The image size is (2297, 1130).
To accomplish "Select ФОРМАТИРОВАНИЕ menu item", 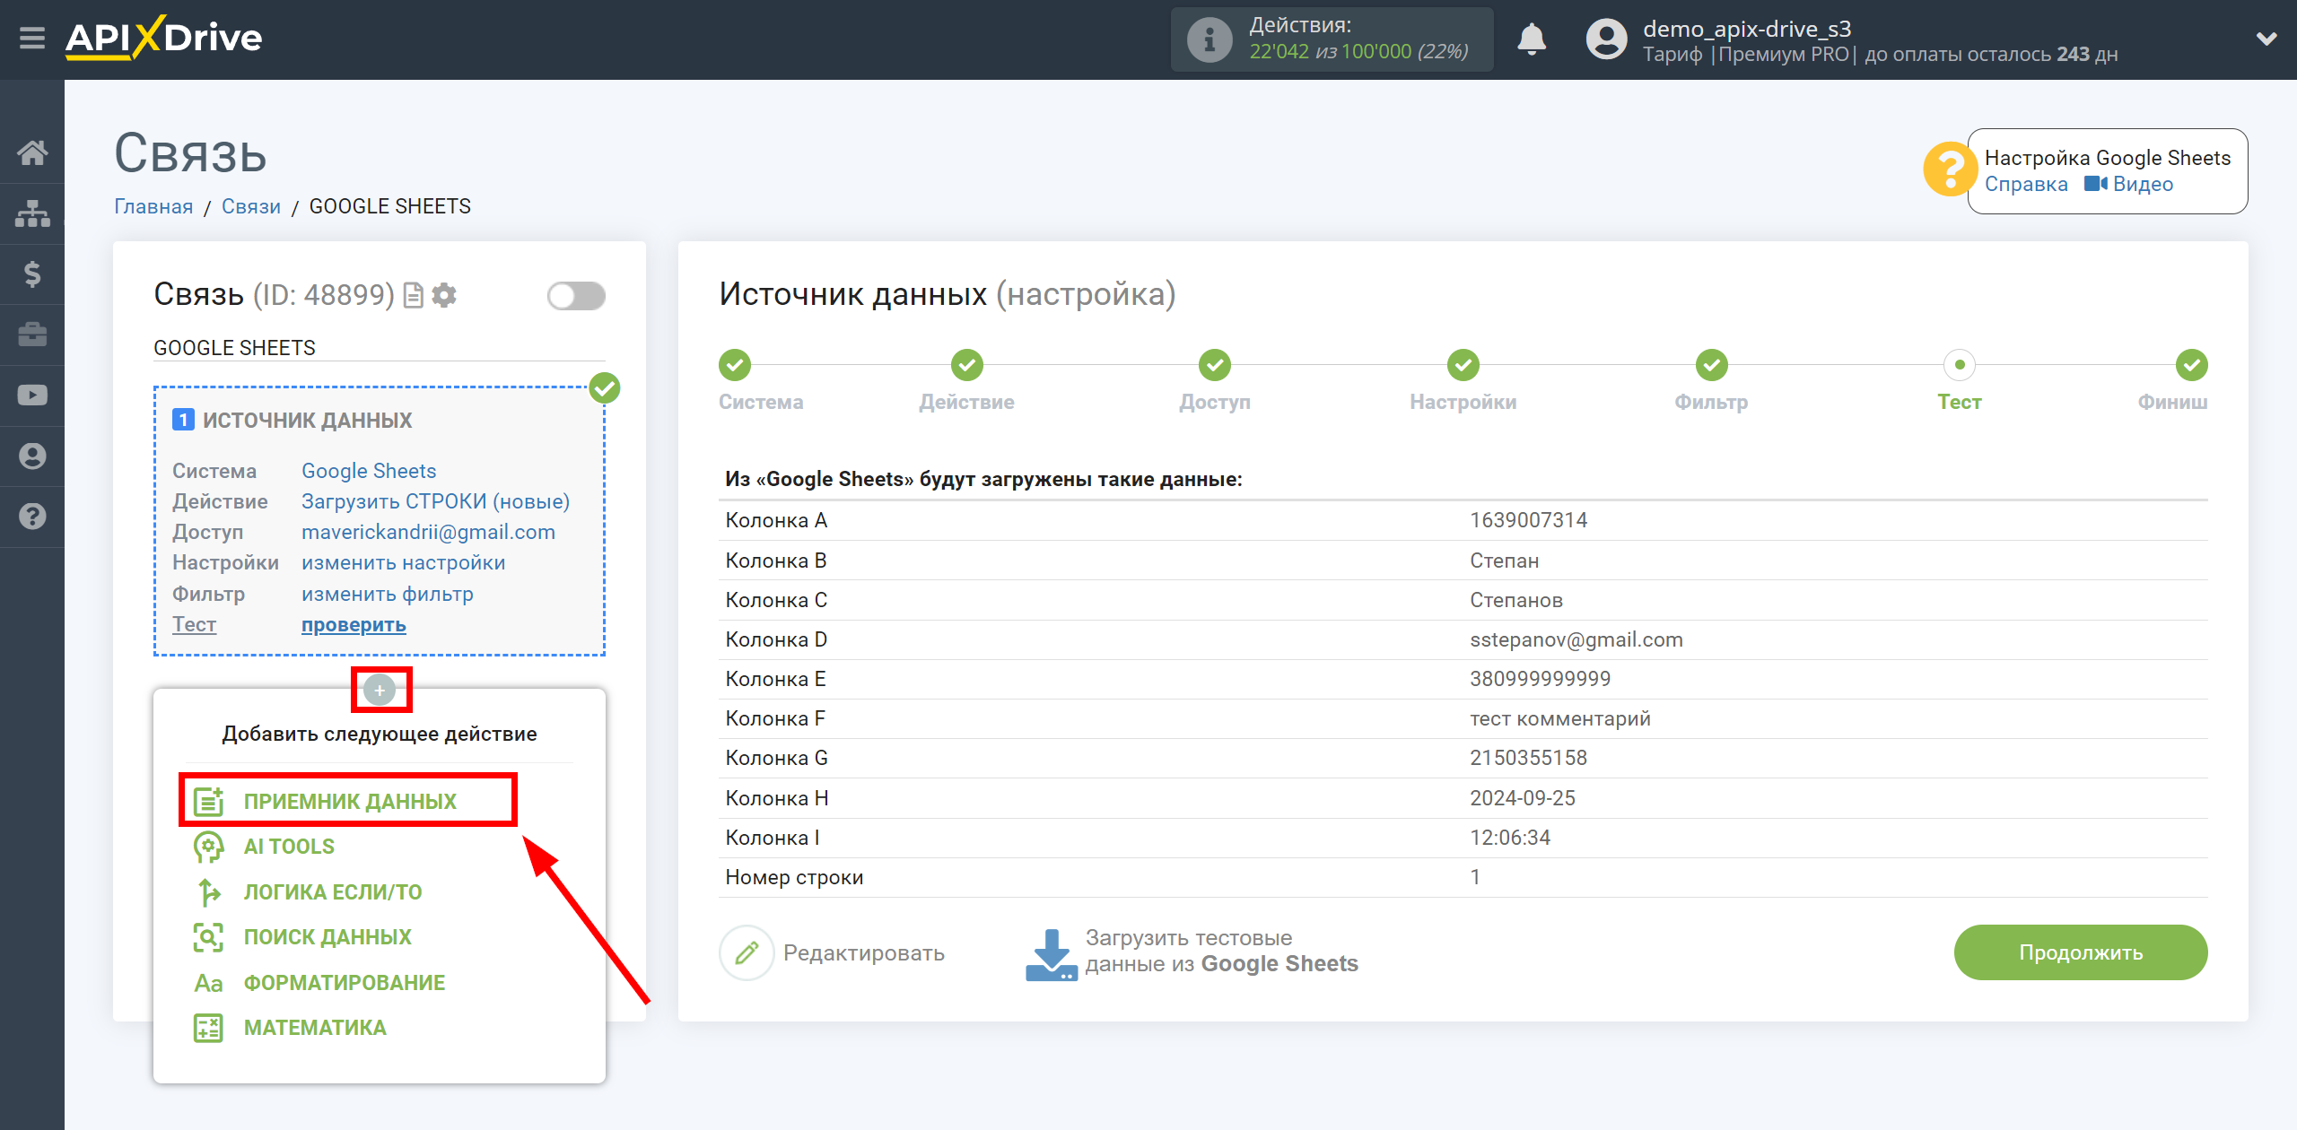I will pyautogui.click(x=345, y=983).
